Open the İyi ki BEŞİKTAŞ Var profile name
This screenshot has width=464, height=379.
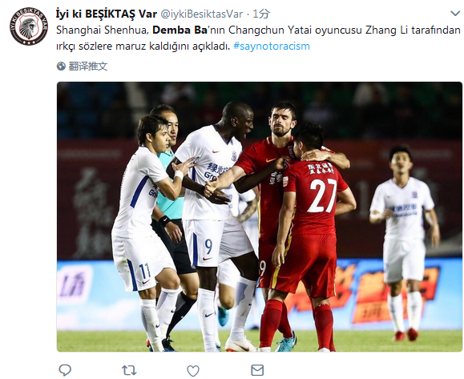pos(107,14)
